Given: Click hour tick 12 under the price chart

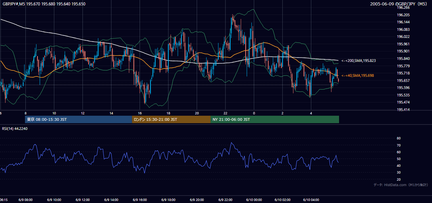Looking at the screenshot, I should (82, 113).
